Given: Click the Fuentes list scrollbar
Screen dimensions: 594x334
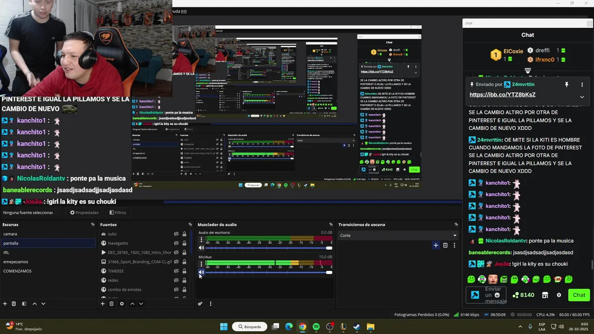Looking at the screenshot, I should click(x=191, y=243).
